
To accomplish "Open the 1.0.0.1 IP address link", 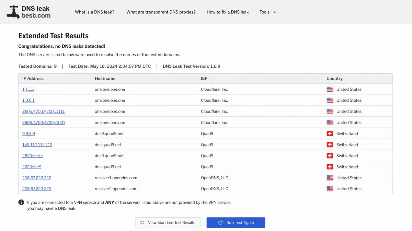I will [28, 100].
